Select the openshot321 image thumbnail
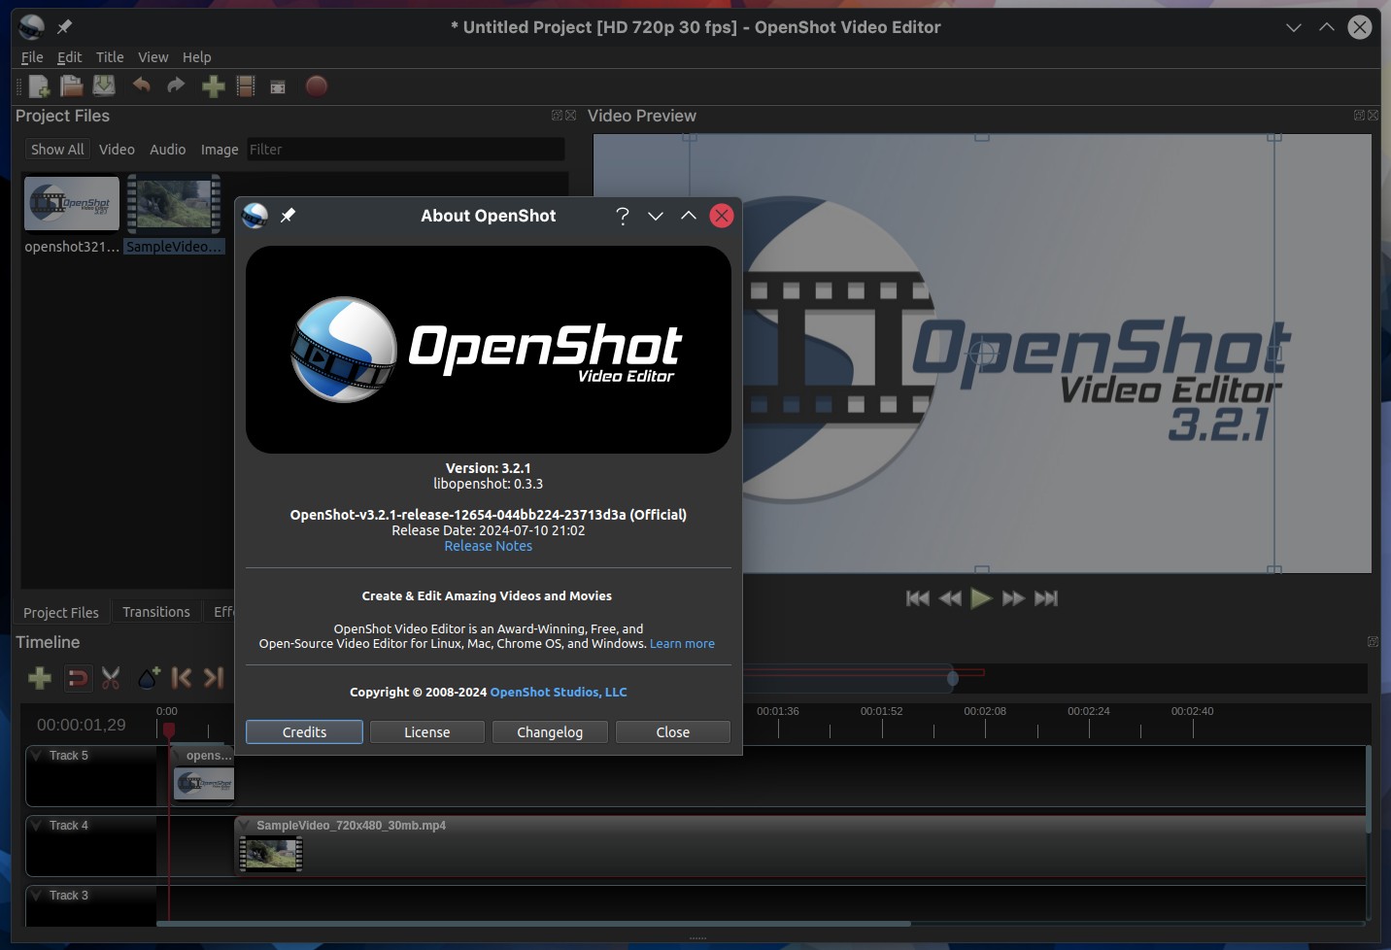The image size is (1391, 950). (72, 203)
